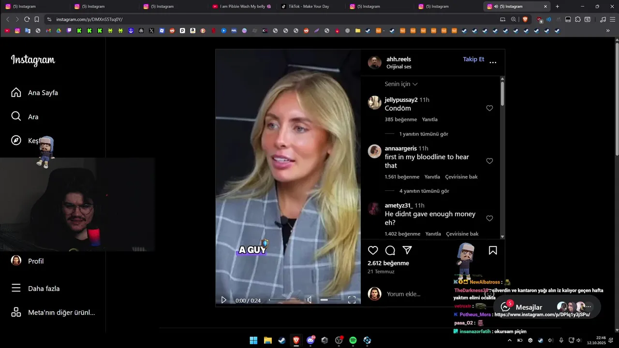This screenshot has width=619, height=348.
Task: Click the Yorum ekle comment field
Action: coord(403,294)
